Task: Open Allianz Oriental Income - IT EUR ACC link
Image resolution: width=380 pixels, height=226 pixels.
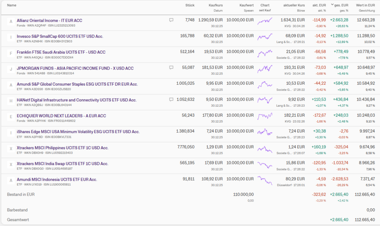Action: (49, 20)
